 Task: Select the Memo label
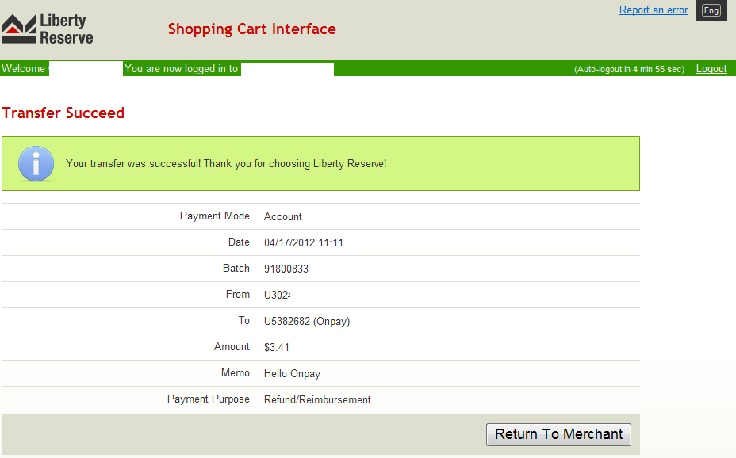[x=236, y=372]
